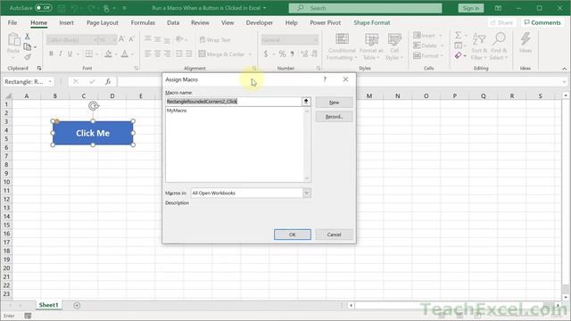The image size is (571, 321).
Task: Click the rotation handle above the shape
Action: click(93, 106)
